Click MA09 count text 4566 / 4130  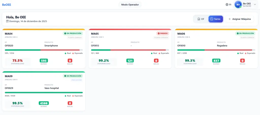tap(10, 96)
